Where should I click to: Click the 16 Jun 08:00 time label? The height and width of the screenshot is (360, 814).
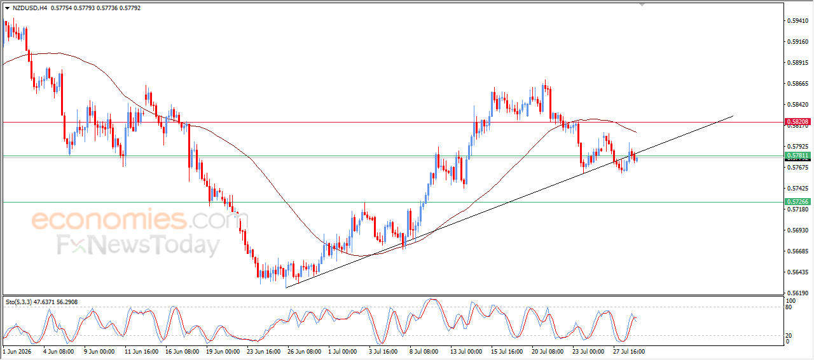[182, 350]
